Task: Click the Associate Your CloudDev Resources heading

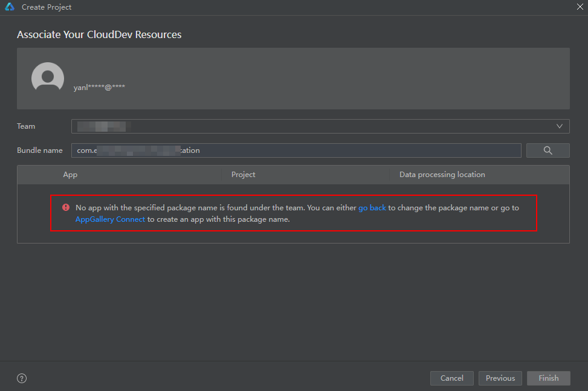Action: 99,34
